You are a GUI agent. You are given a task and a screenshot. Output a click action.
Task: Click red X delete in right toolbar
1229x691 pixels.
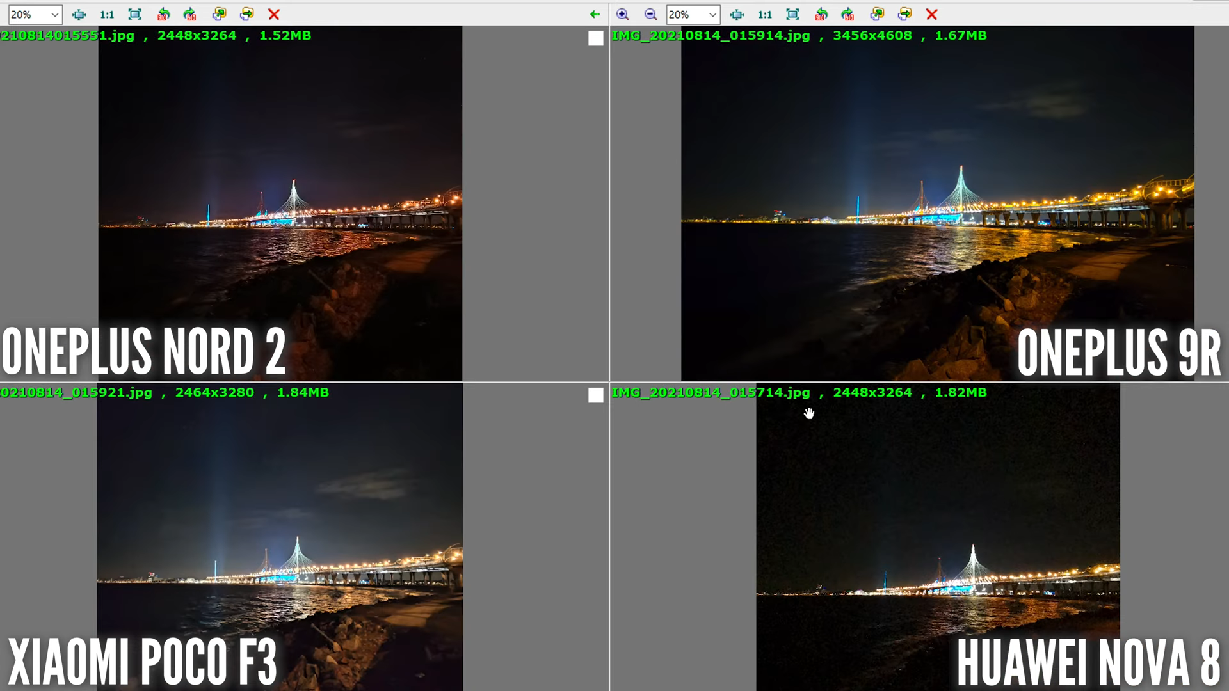coord(931,14)
